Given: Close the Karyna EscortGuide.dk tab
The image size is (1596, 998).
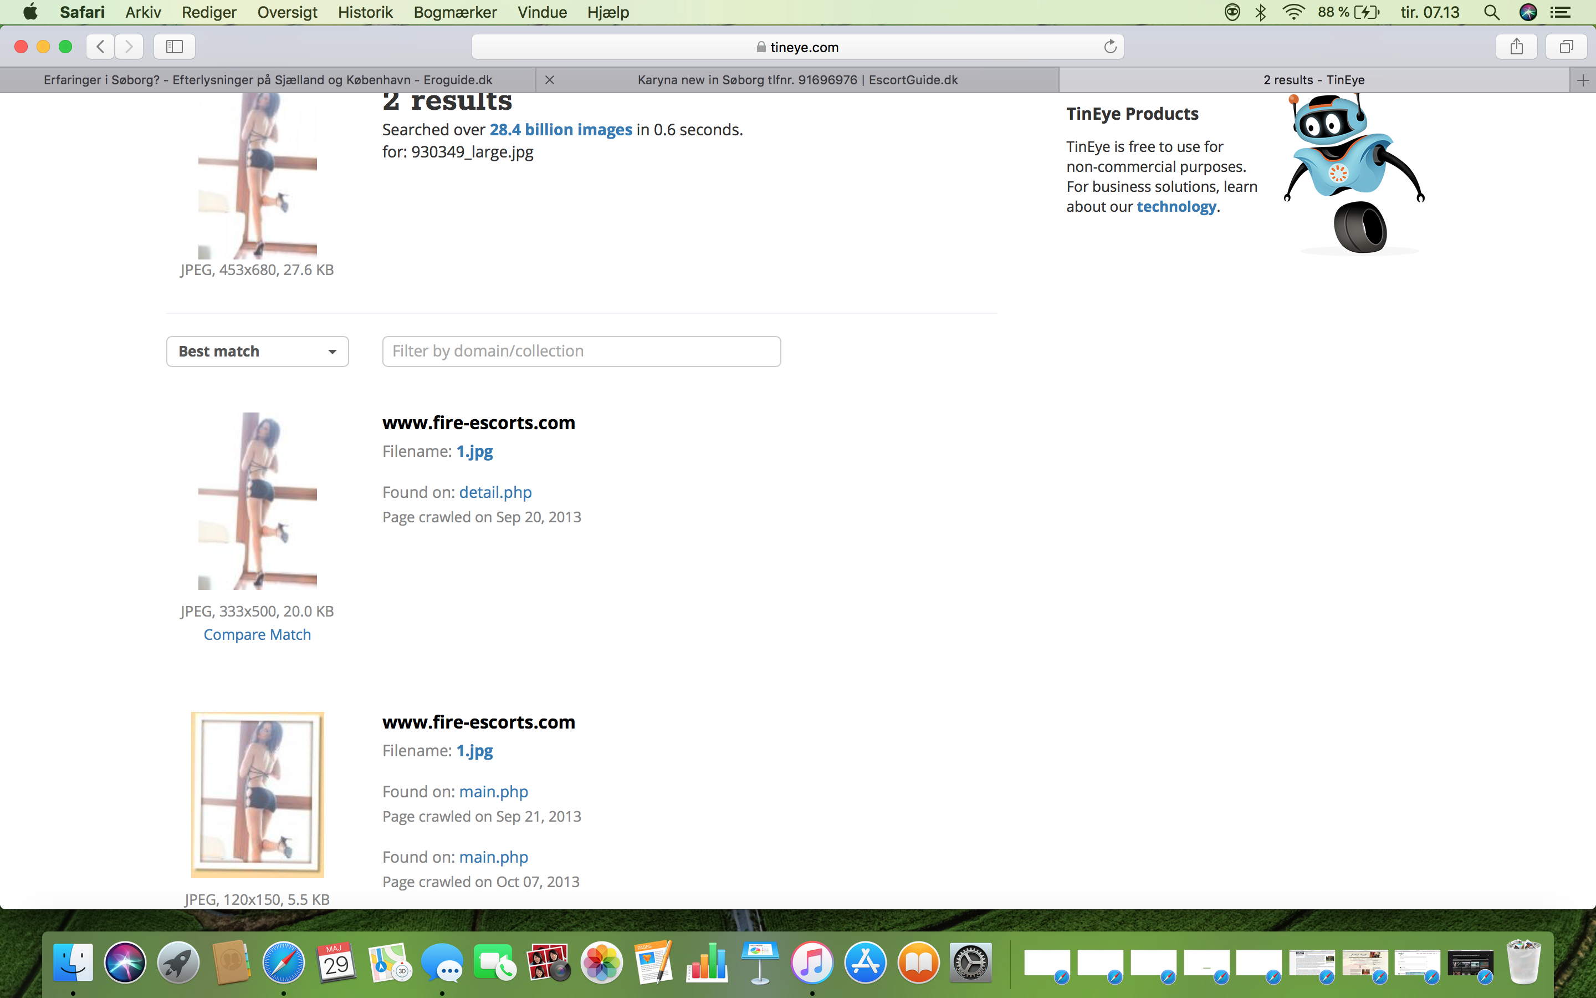Looking at the screenshot, I should [x=549, y=80].
